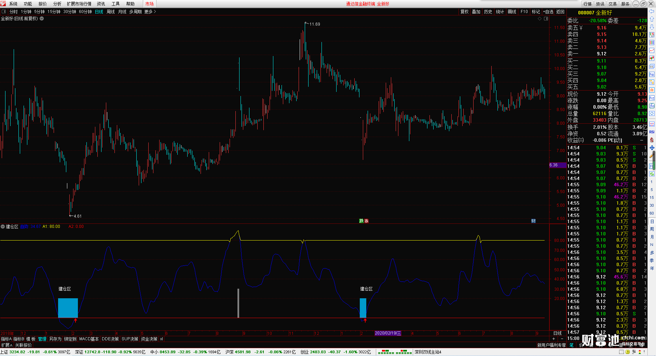The width and height of the screenshot is (656, 356).
Task: Click the down arrow icon for next stock
Action: tap(652, 27)
